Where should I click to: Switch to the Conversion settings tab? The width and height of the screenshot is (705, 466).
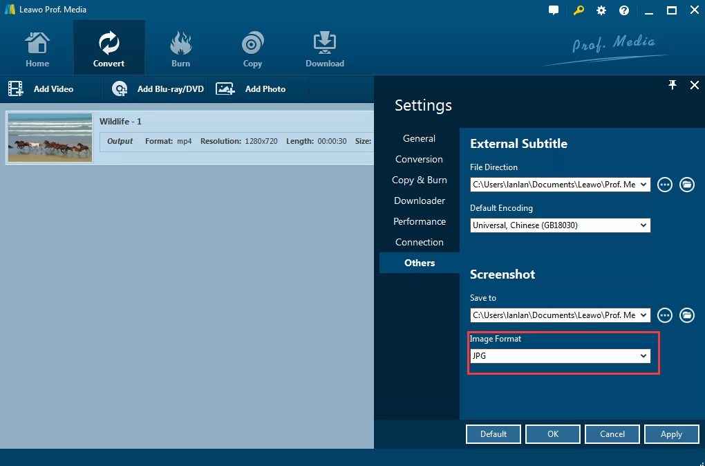pyautogui.click(x=419, y=159)
